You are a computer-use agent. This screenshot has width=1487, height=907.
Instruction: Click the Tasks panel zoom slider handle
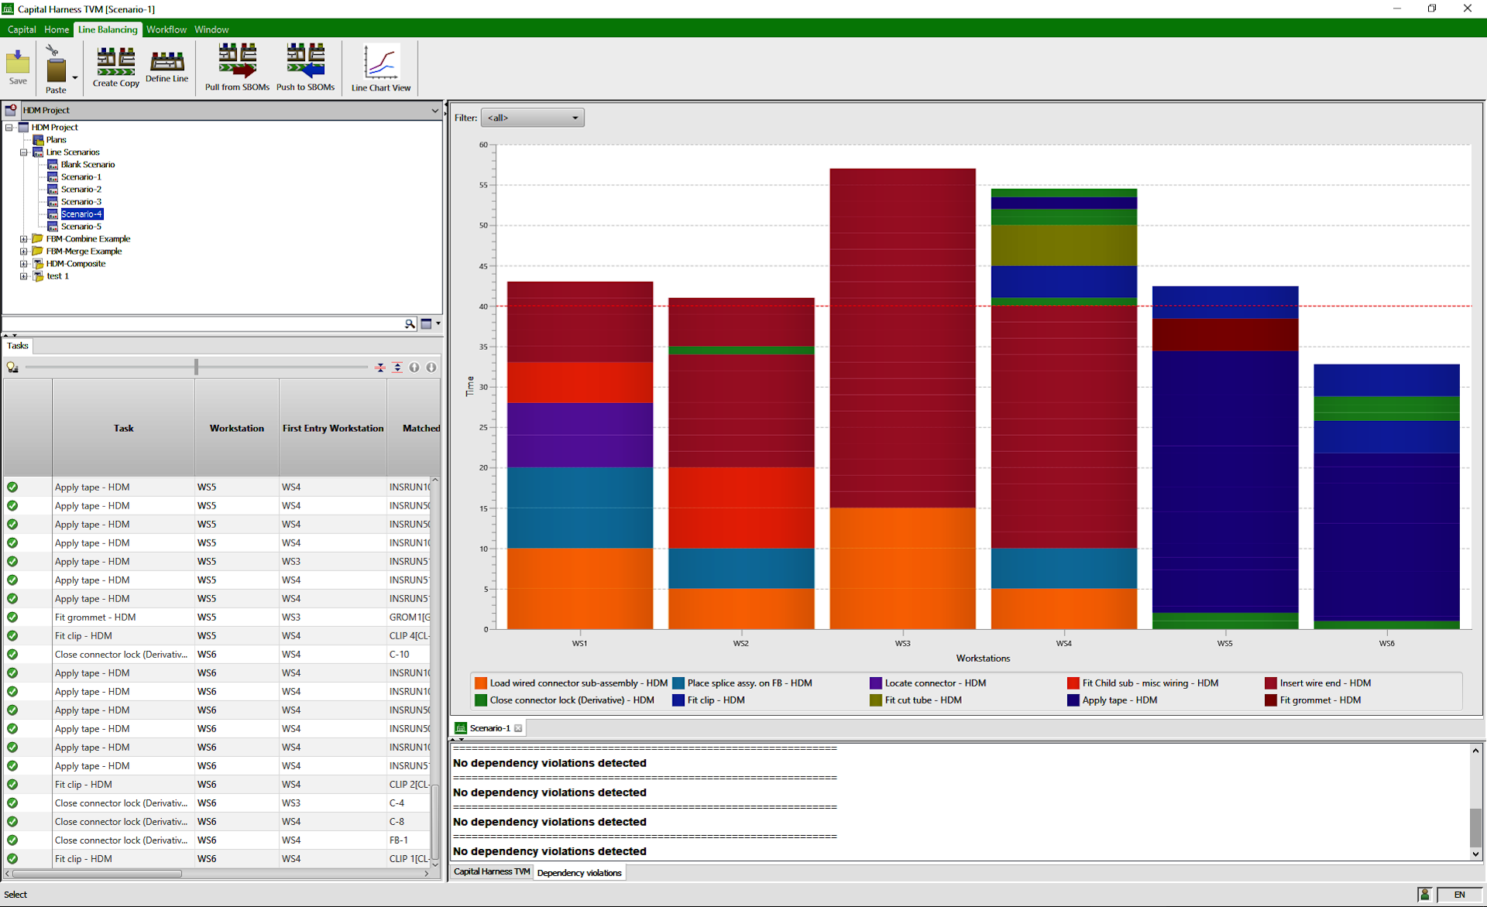196,367
